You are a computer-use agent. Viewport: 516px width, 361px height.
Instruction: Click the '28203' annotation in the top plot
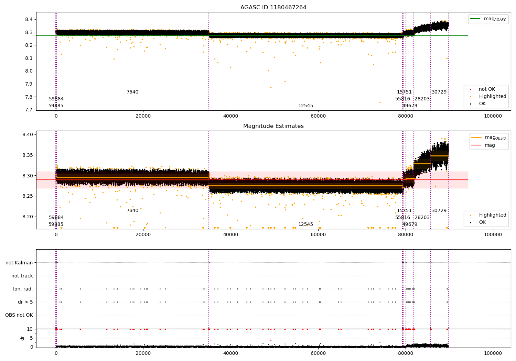coord(422,99)
